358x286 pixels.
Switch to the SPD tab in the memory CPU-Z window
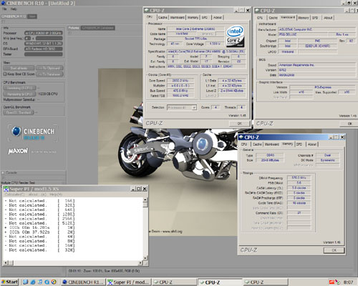pos(299,144)
